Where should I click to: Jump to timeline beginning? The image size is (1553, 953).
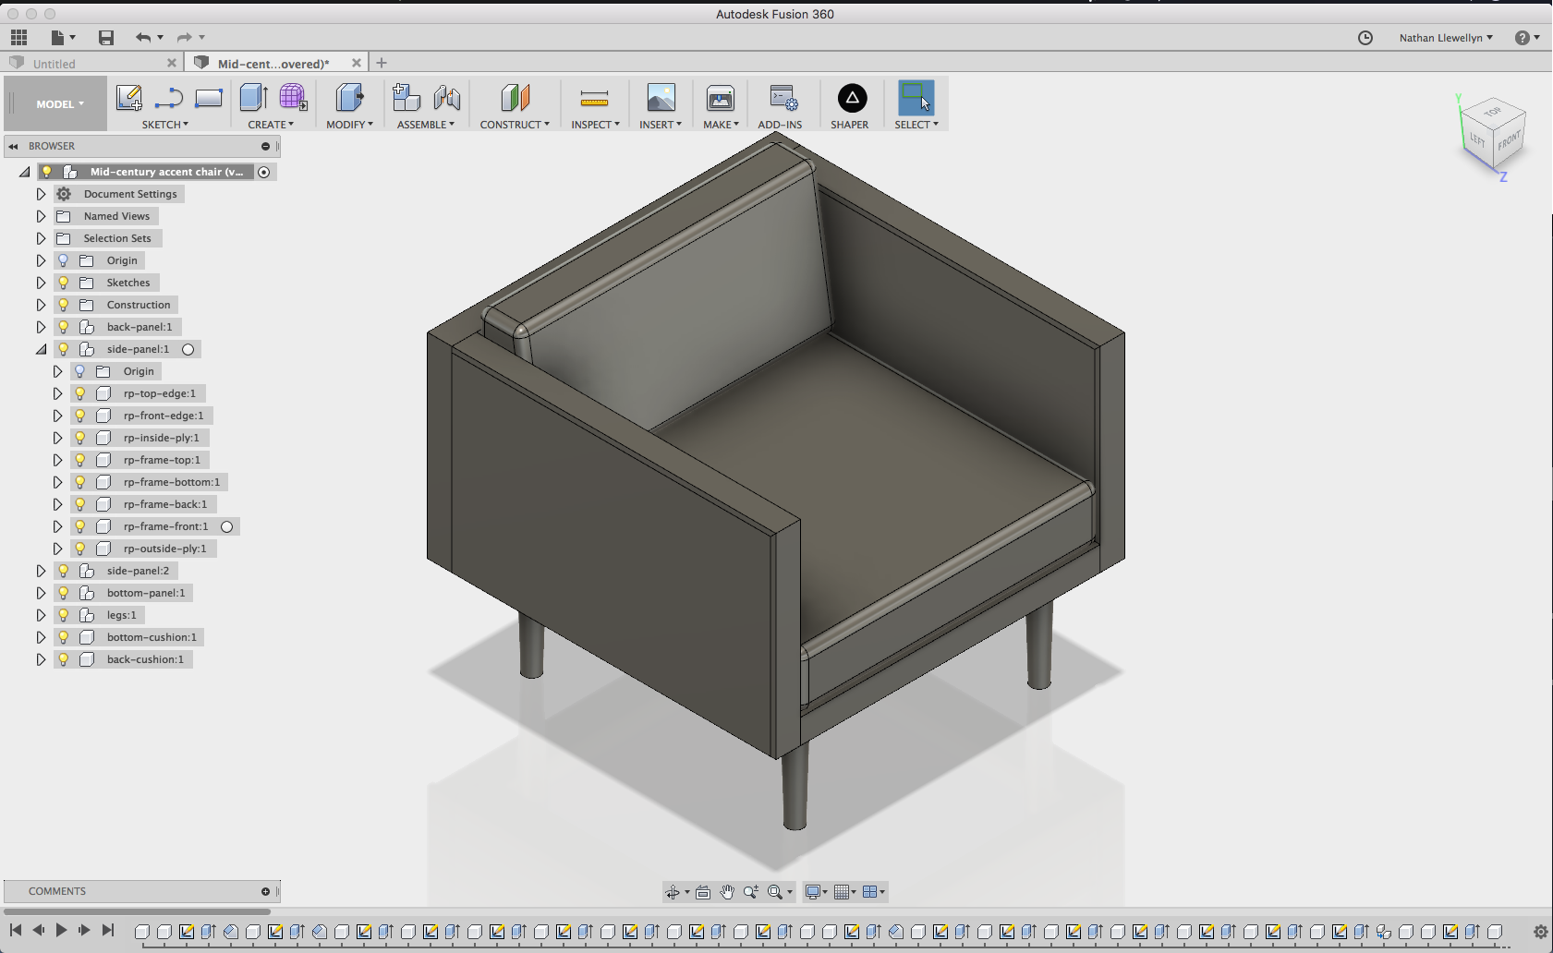(x=16, y=931)
